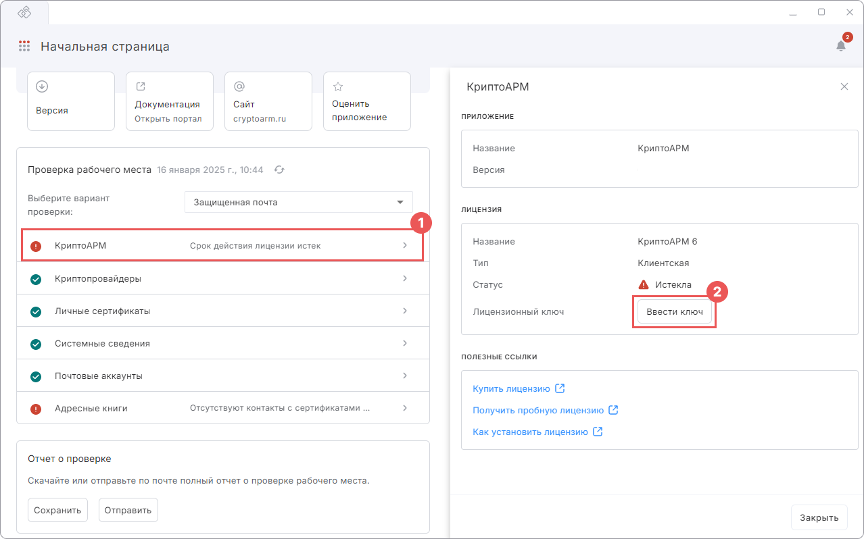Image resolution: width=864 pixels, height=539 pixels.
Task: Click red error icon beside КриптоАРМ row
Action: 36,246
